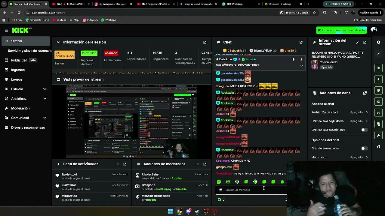Viewport: 385px width, 216px height.
Task: Open Drops y recompensas section
Action: (26, 127)
